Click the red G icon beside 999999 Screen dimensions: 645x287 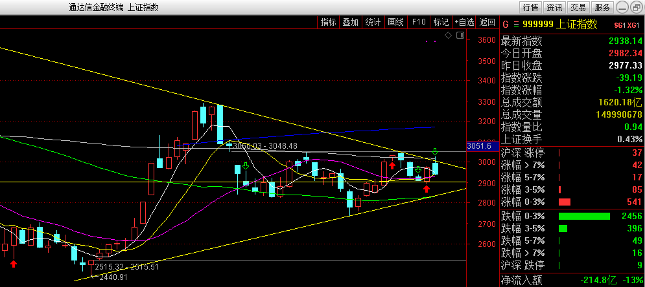[505, 25]
